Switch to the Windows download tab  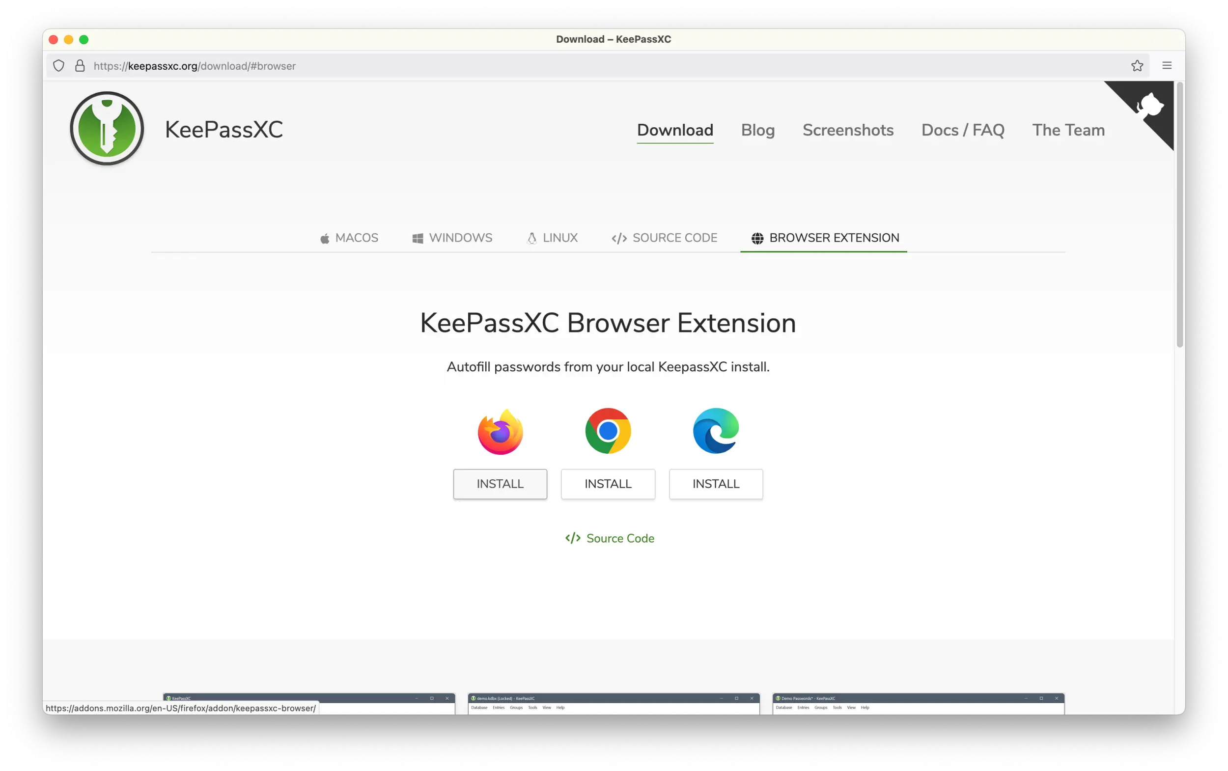click(452, 237)
